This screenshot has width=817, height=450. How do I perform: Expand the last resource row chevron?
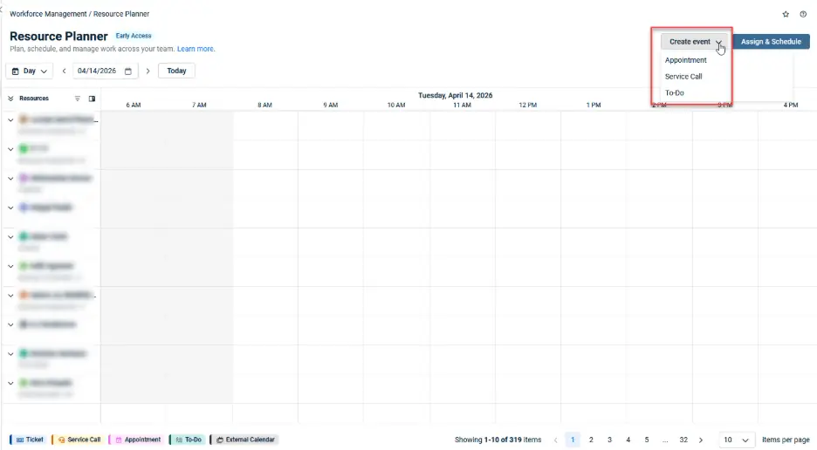[x=10, y=383]
